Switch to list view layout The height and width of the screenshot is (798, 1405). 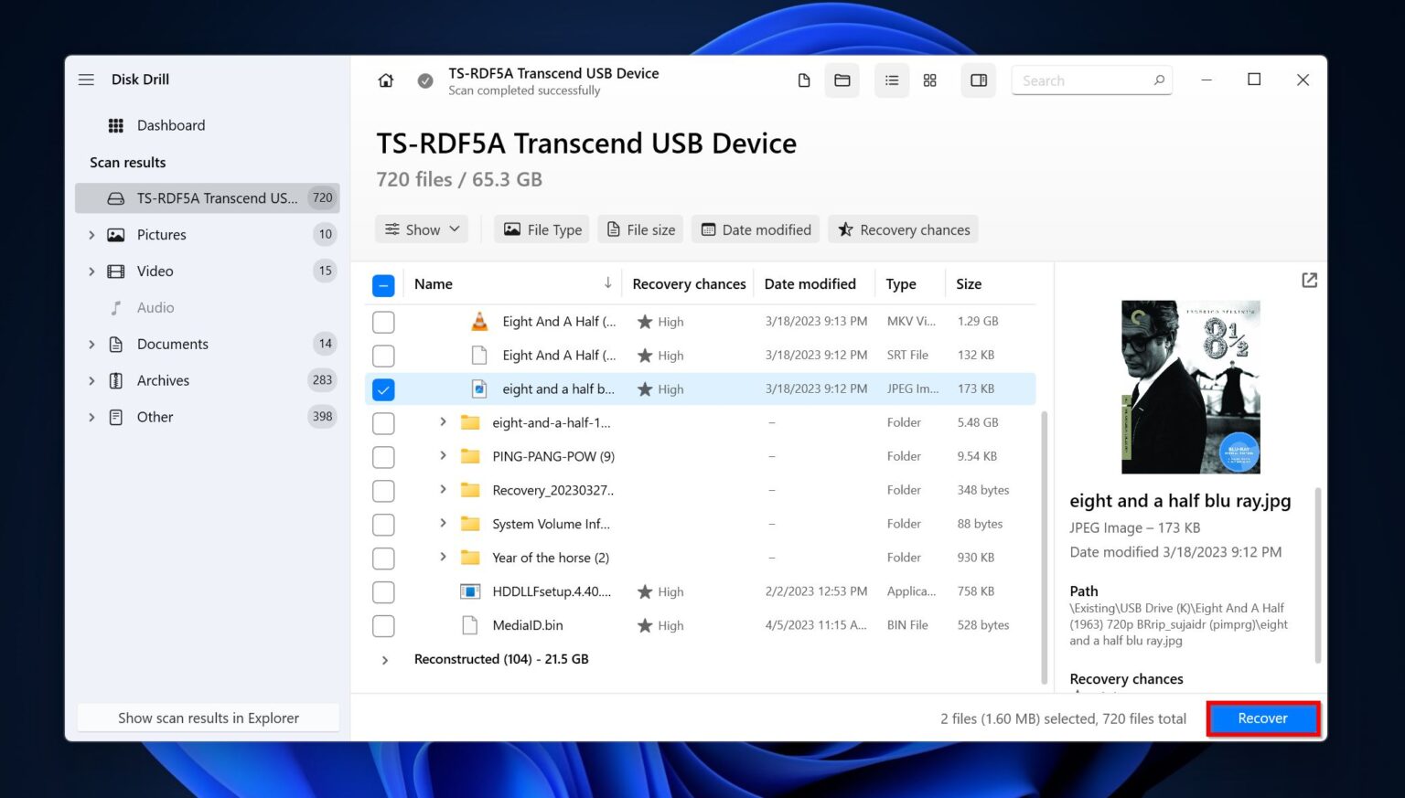(x=892, y=80)
